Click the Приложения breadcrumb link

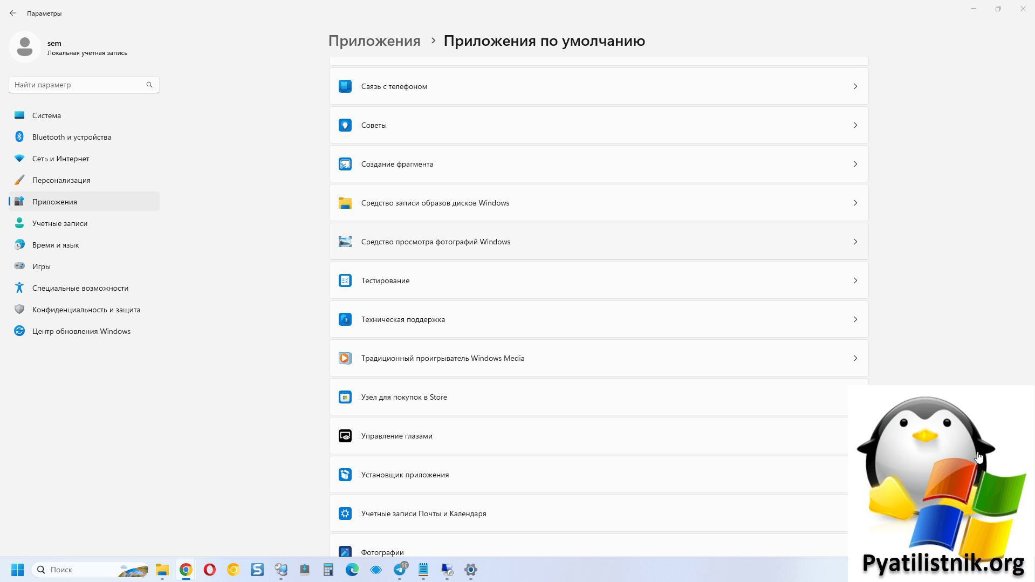[x=374, y=41]
